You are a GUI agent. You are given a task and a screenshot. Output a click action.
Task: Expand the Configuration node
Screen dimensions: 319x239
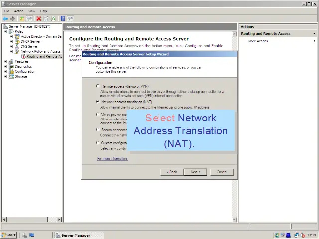5,71
